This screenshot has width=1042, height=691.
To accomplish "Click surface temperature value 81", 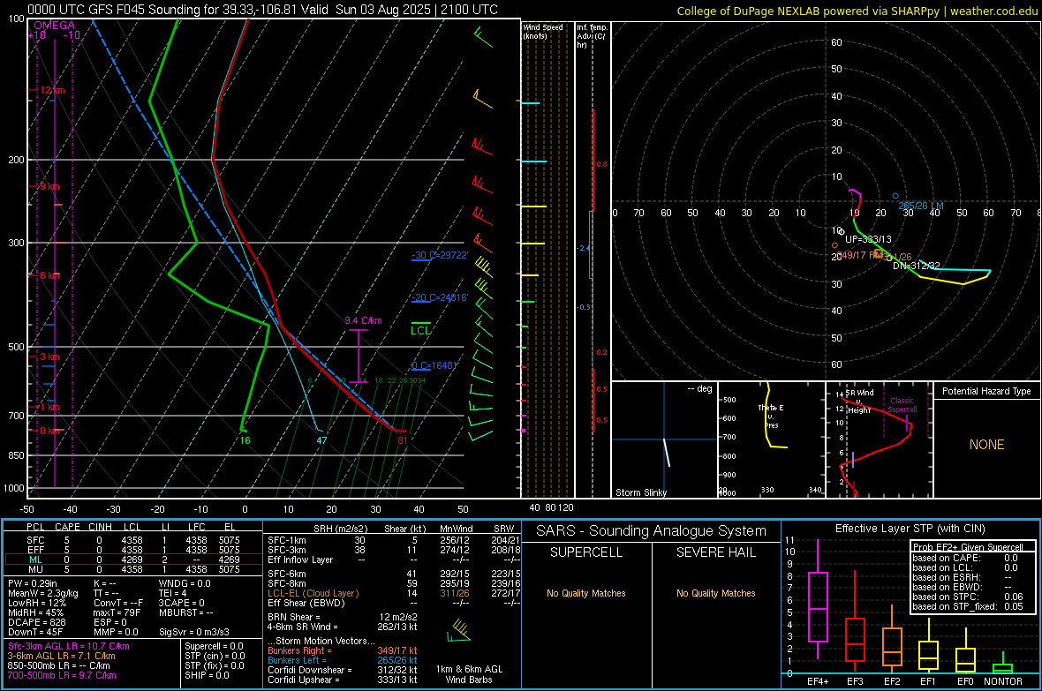I will tap(402, 440).
